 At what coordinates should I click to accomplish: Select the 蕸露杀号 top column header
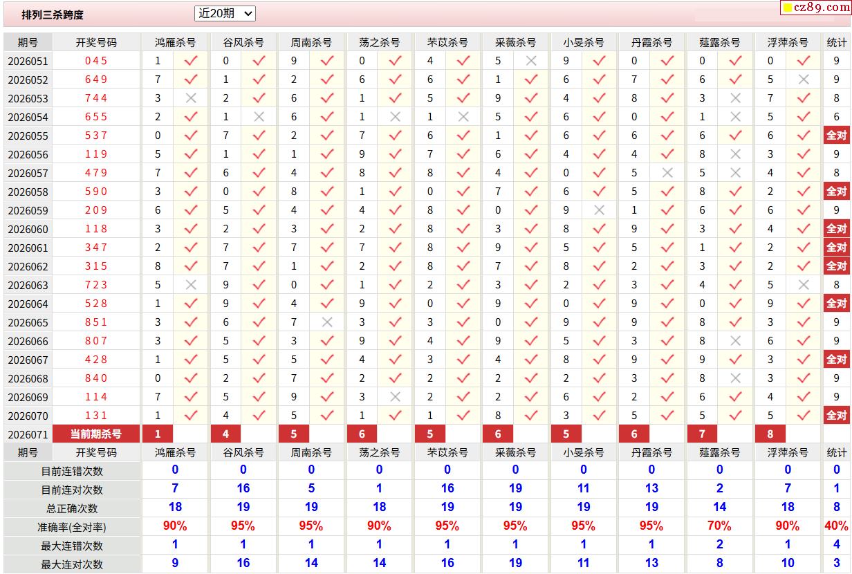tap(720, 42)
